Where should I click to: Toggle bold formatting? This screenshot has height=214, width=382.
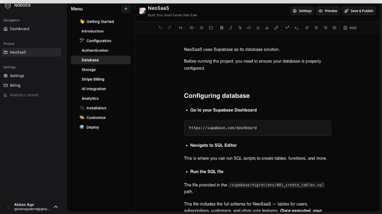pyautogui.click(x=222, y=28)
